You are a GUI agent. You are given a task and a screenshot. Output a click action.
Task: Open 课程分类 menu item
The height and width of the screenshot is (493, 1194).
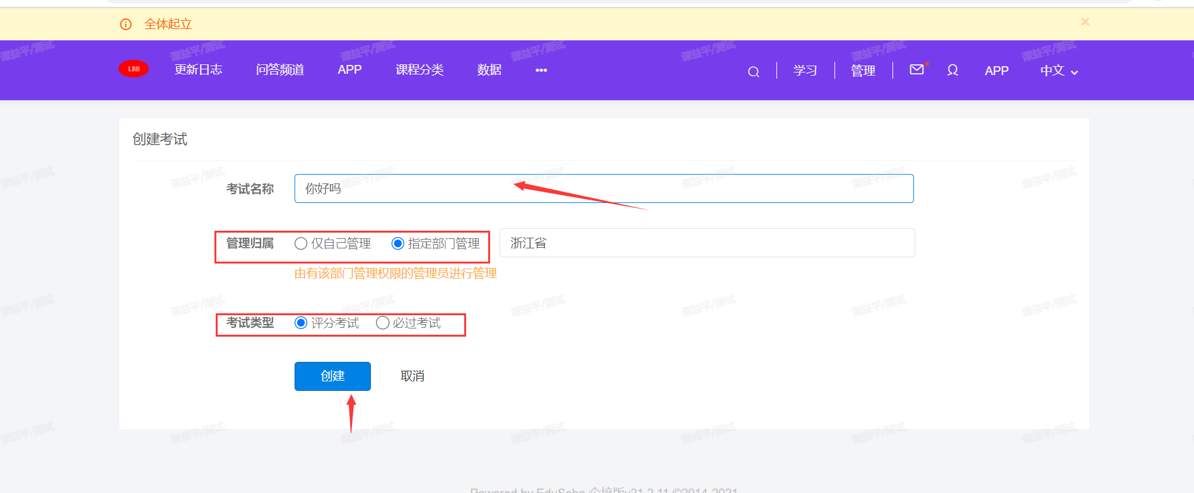(x=419, y=69)
